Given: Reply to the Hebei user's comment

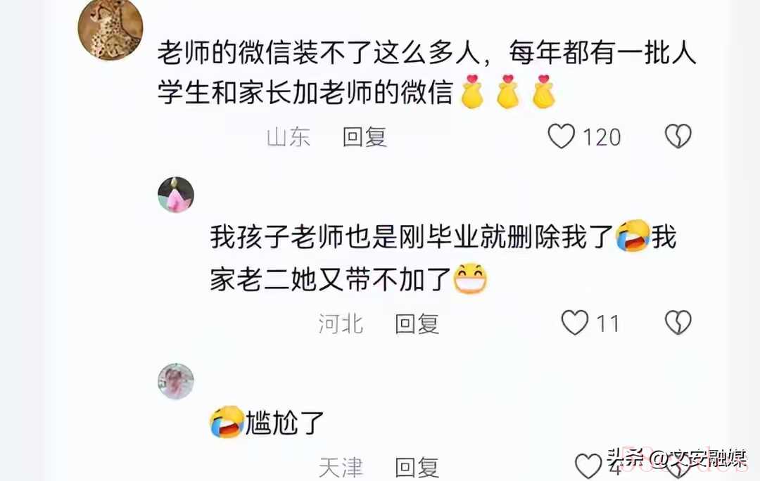Looking at the screenshot, I should 417,323.
